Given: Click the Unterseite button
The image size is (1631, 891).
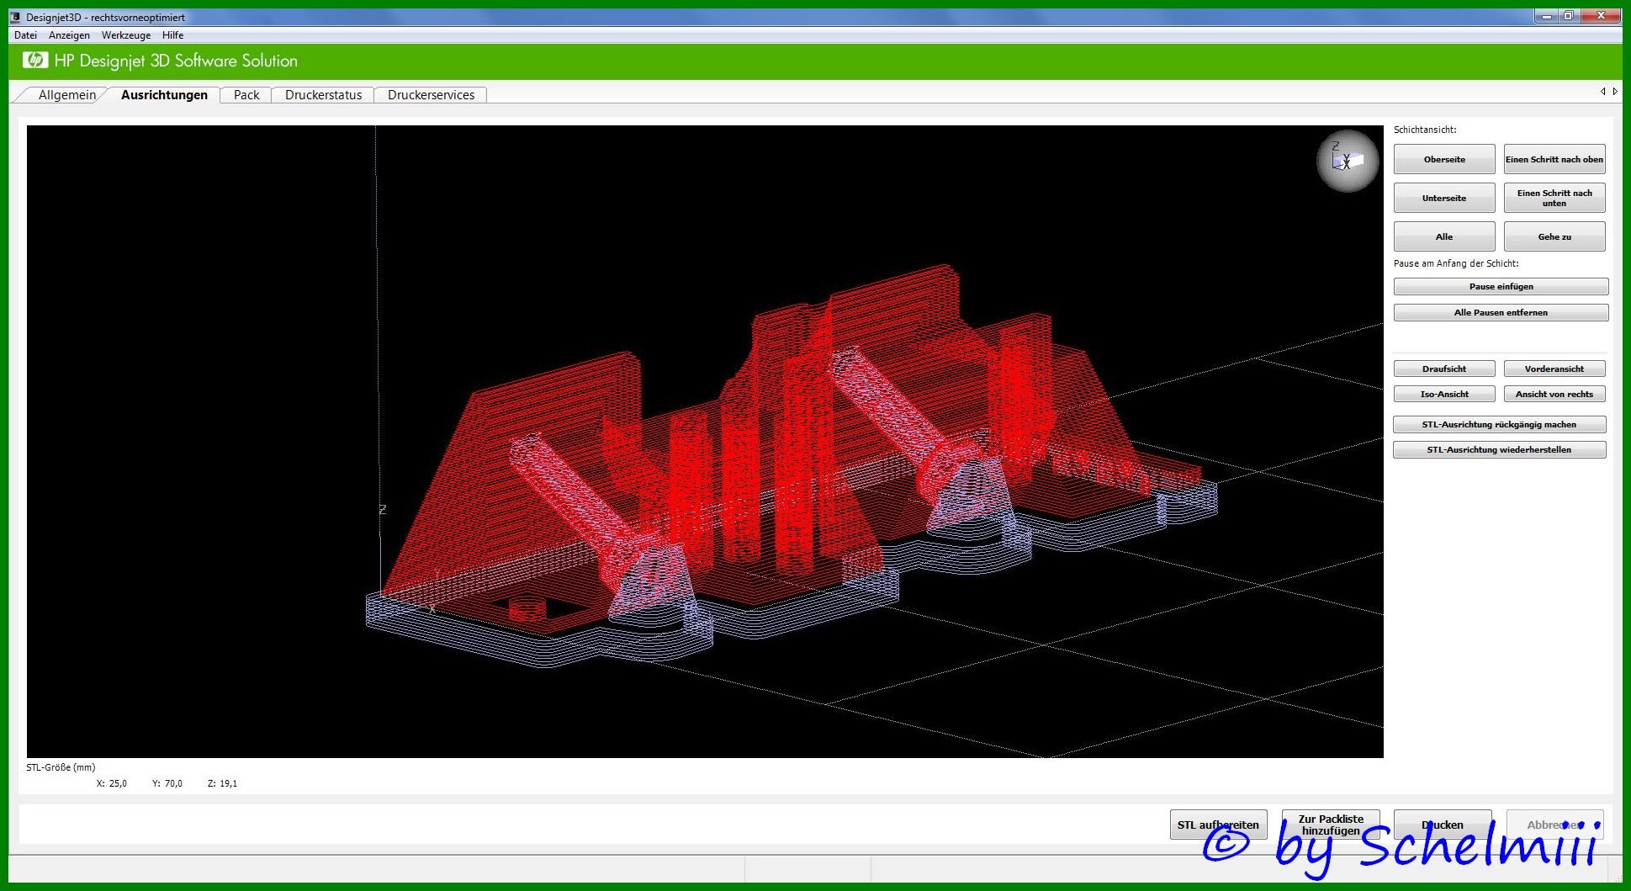Looking at the screenshot, I should [x=1444, y=198].
